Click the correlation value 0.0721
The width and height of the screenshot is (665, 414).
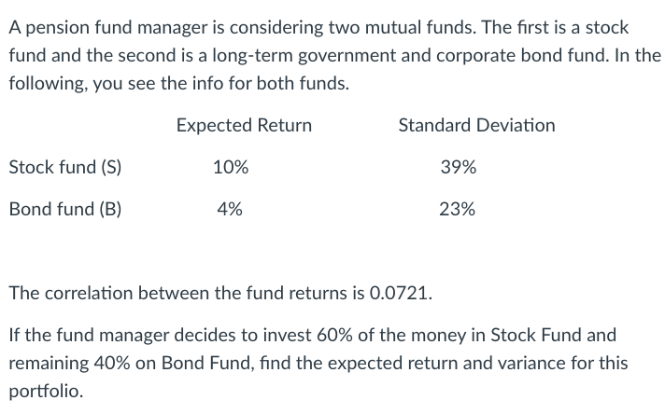399,293
